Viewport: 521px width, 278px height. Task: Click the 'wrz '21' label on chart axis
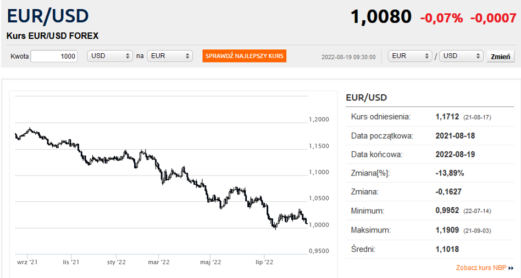27,262
